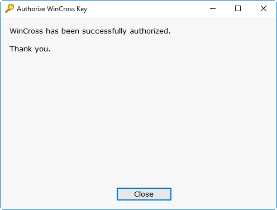The width and height of the screenshot is (277, 210).
Task: Dismiss the authorization confirmation with Close
Action: click(x=144, y=194)
